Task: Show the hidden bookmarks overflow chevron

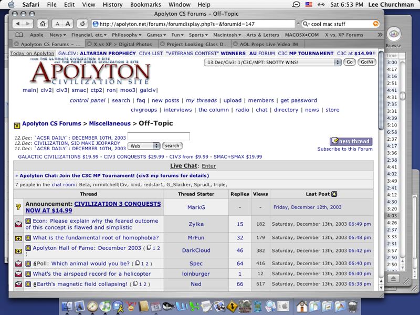Action: coord(374,35)
